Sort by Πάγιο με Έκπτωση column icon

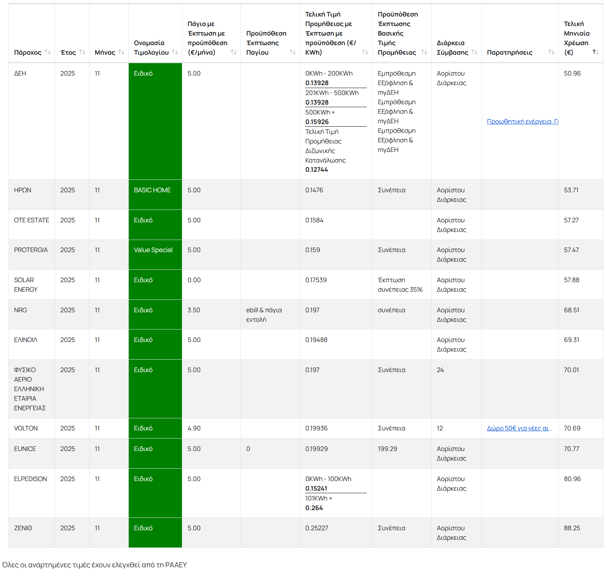click(234, 52)
